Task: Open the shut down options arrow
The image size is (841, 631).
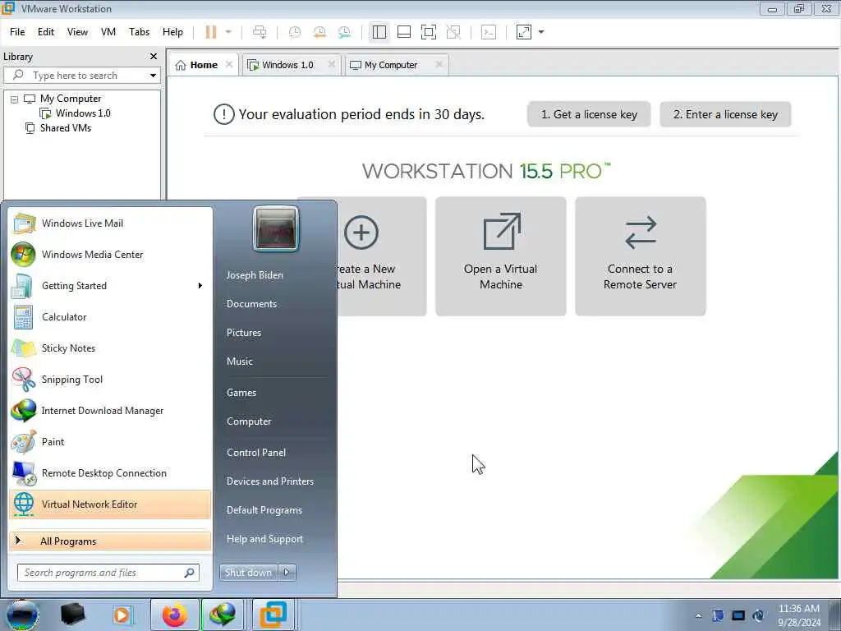Action: [287, 573]
